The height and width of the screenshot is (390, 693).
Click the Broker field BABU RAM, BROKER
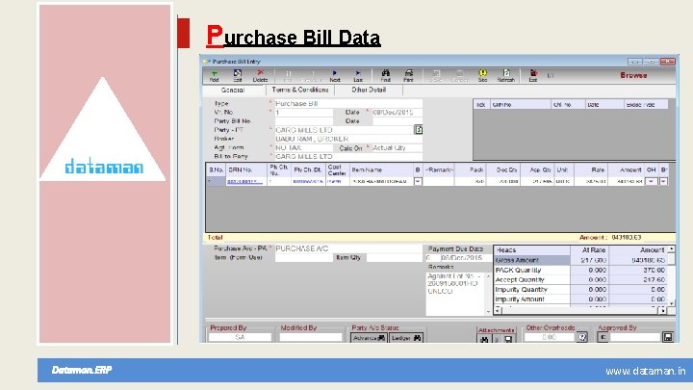348,139
